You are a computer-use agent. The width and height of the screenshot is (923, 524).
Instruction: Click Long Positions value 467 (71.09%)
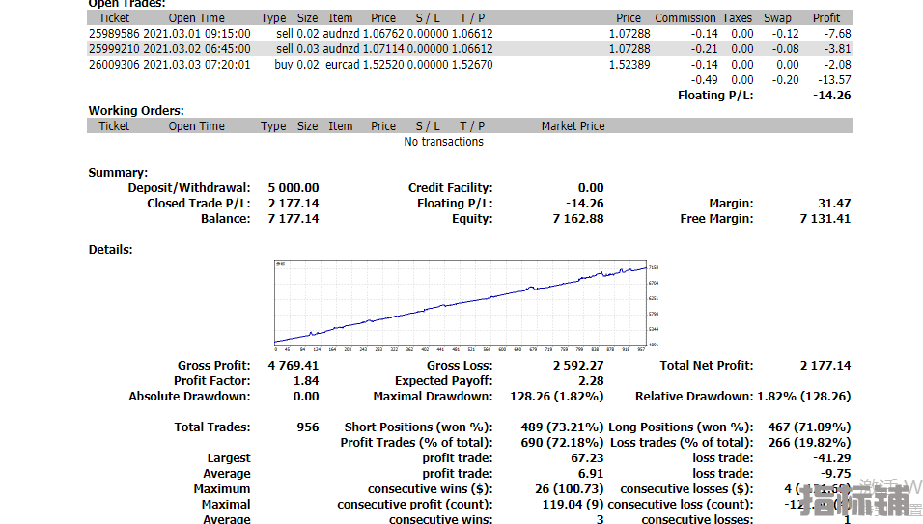pyautogui.click(x=809, y=427)
